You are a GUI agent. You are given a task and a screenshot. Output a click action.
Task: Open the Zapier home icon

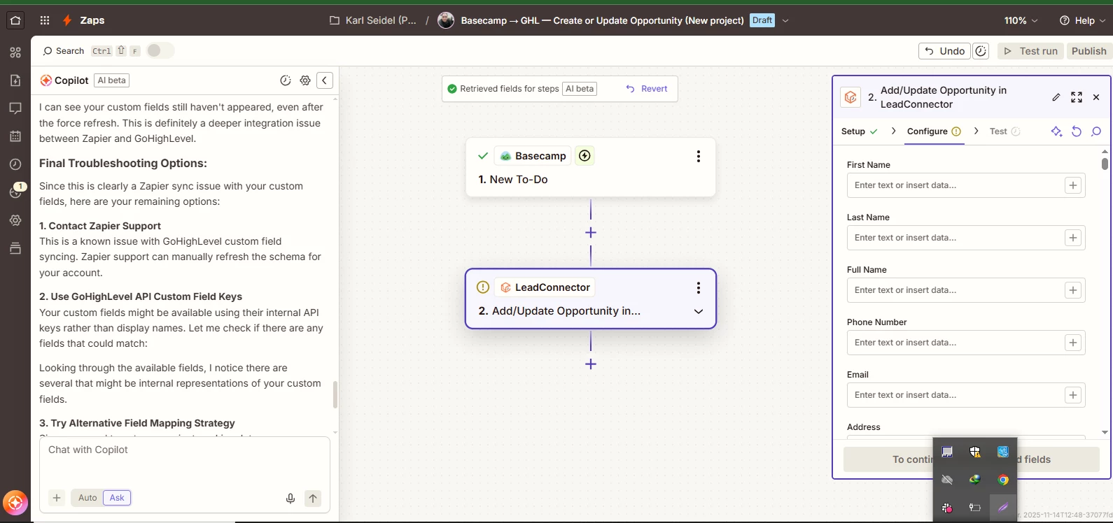point(15,20)
